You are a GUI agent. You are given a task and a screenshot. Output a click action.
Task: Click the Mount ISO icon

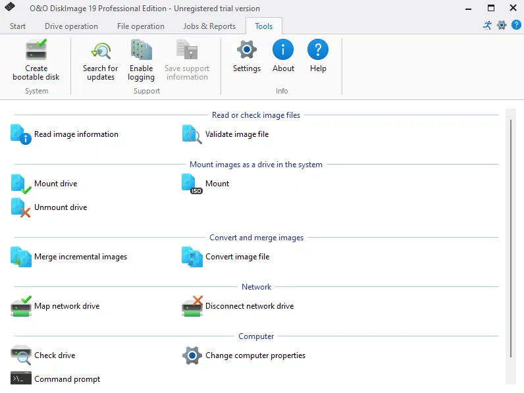click(x=192, y=184)
